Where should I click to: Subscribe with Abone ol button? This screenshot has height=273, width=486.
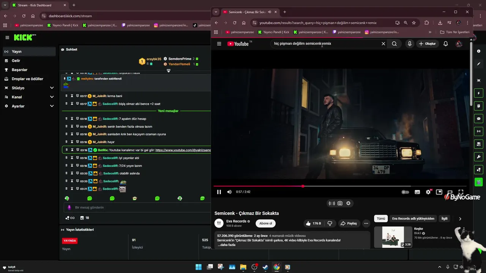(x=265, y=223)
